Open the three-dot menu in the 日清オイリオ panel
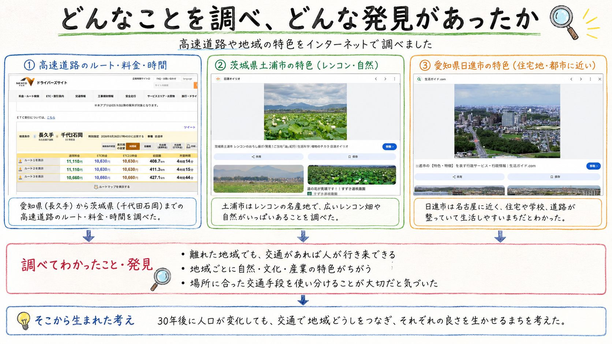Image resolution: width=612 pixels, height=344 pixels. coord(395,79)
